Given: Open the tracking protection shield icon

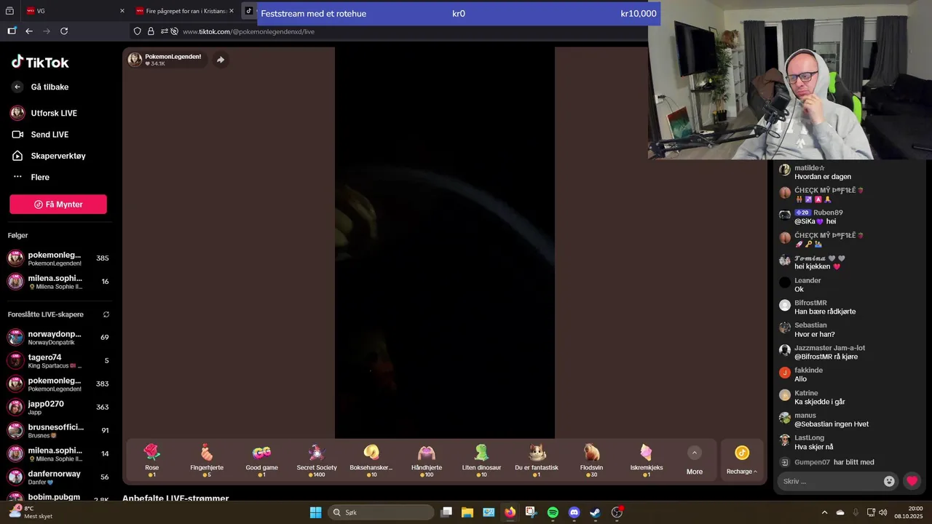Looking at the screenshot, I should pyautogui.click(x=137, y=31).
